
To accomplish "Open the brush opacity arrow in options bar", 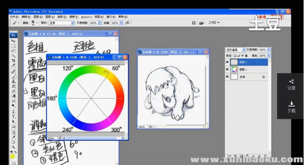I will pyautogui.click(x=99, y=23).
